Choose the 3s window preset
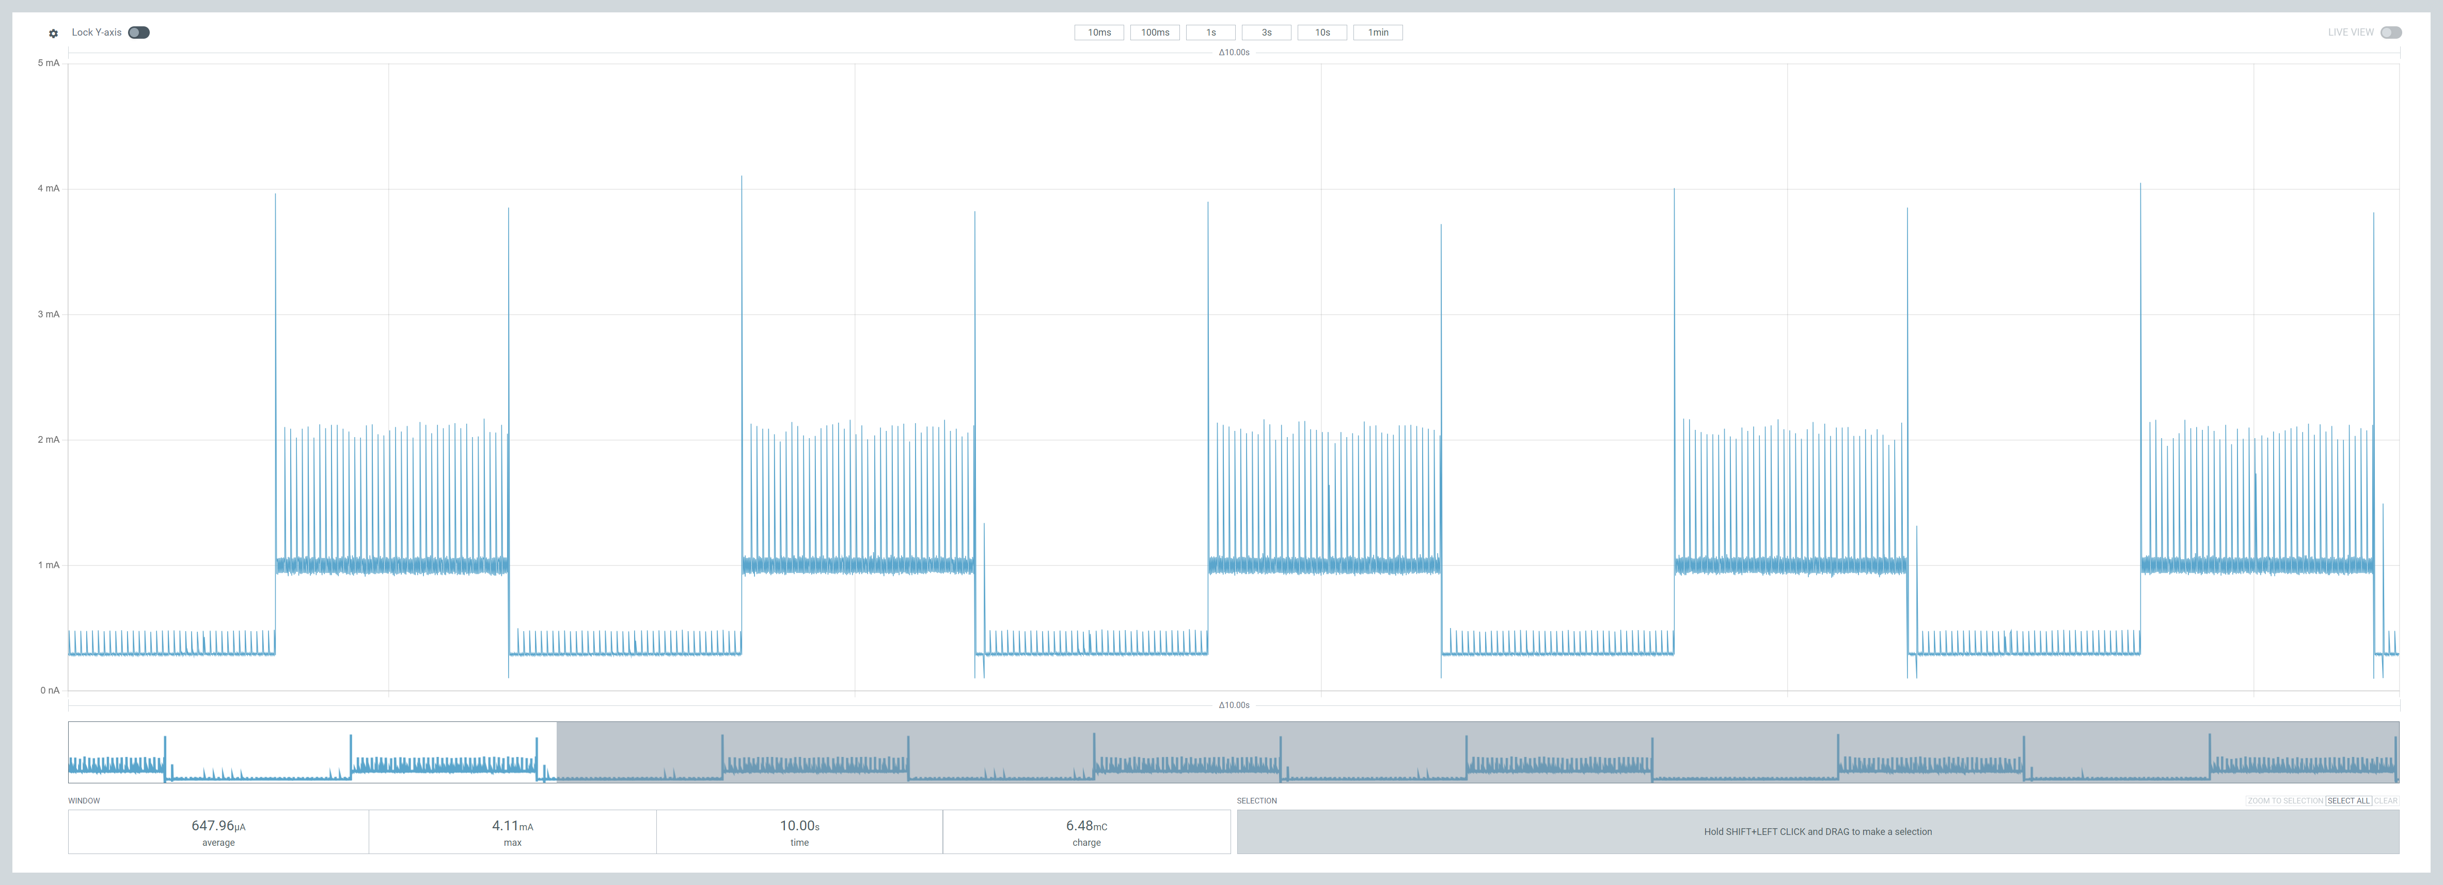 pyautogui.click(x=1266, y=32)
